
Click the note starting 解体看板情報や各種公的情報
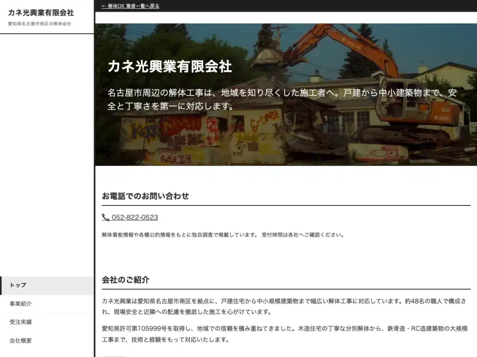(x=223, y=235)
